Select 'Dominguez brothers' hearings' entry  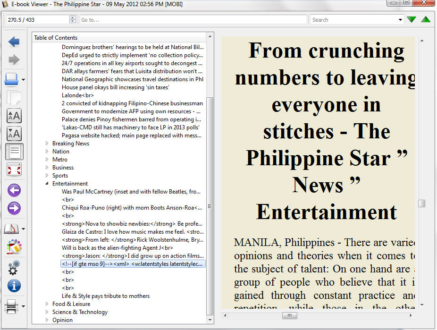click(133, 47)
